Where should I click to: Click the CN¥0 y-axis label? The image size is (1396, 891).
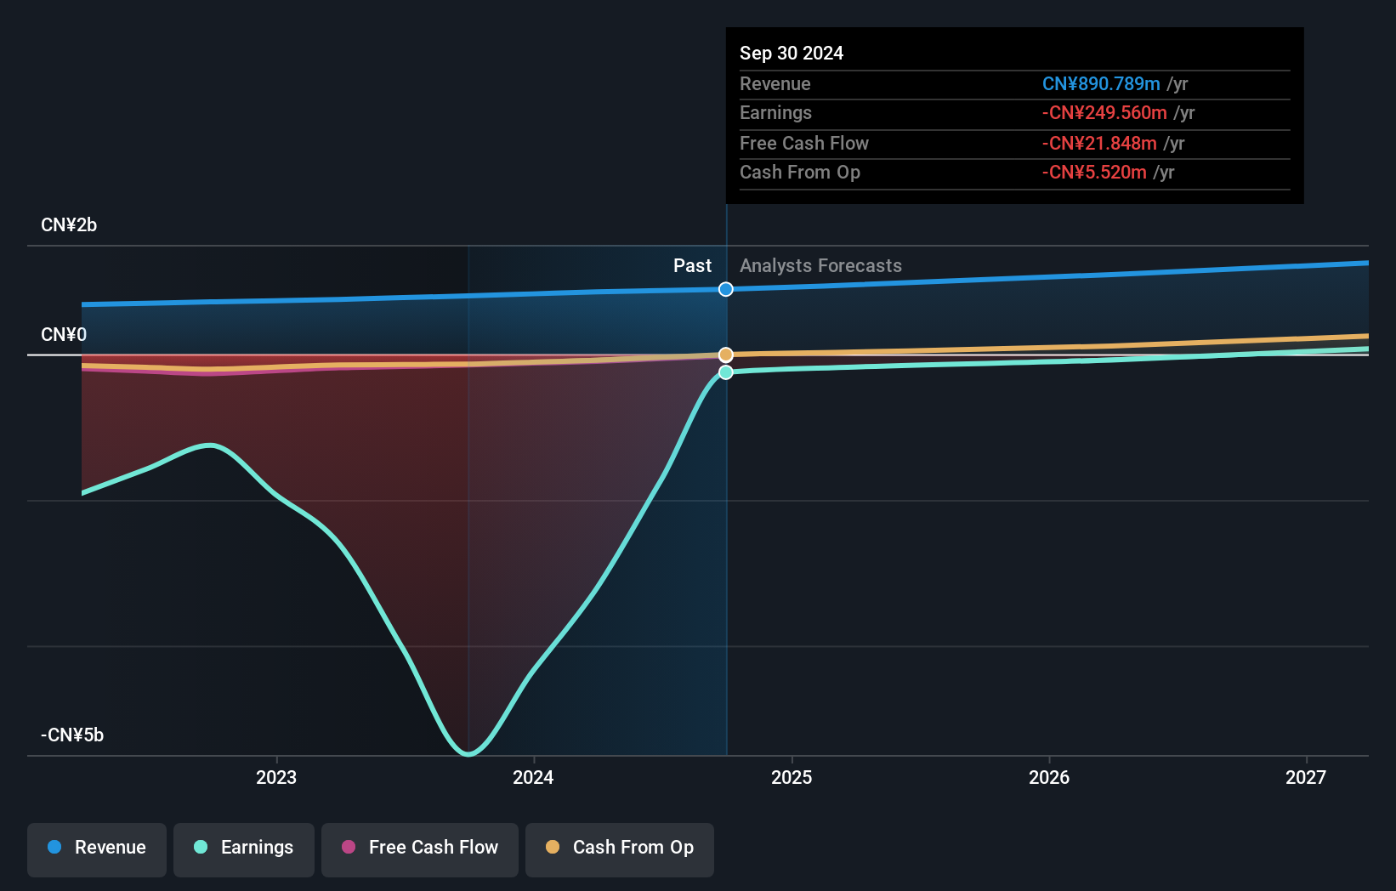click(x=64, y=335)
